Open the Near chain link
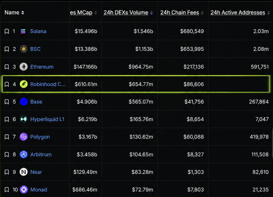 click(36, 172)
